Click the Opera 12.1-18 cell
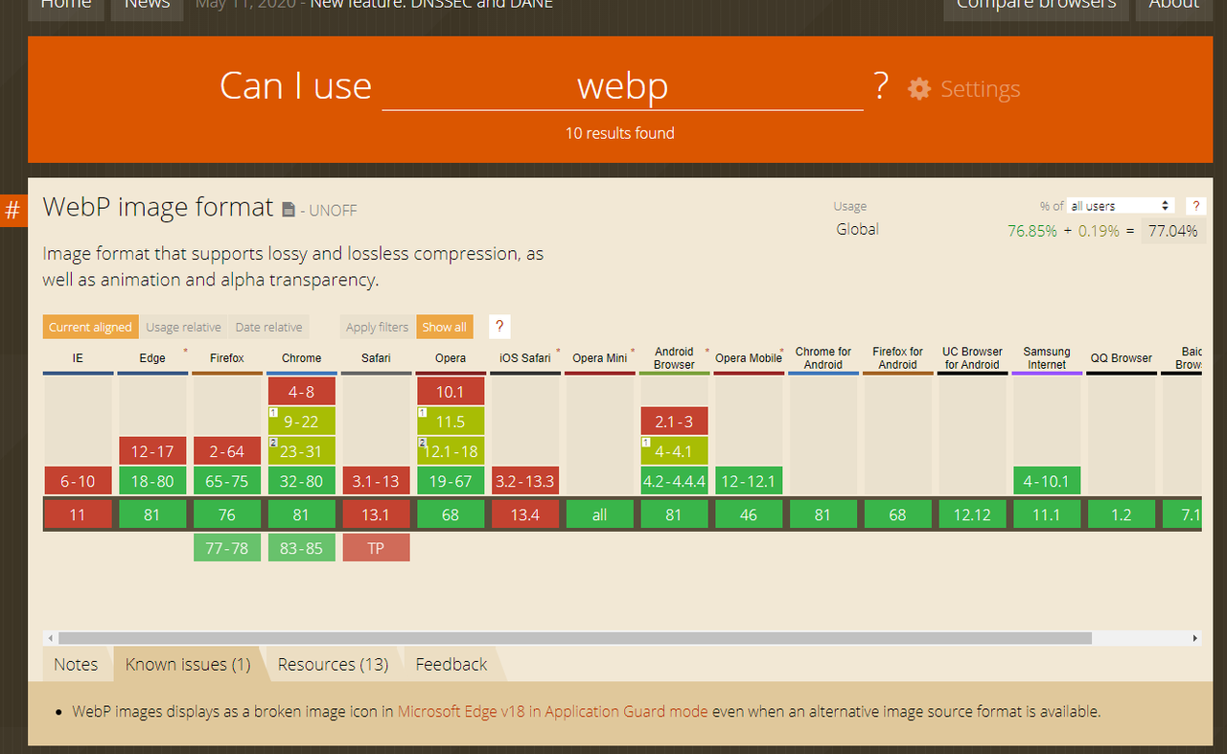This screenshot has height=754, width=1227. point(451,451)
